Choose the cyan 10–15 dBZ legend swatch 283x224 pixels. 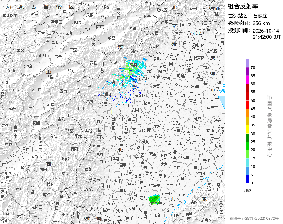click(x=247, y=163)
